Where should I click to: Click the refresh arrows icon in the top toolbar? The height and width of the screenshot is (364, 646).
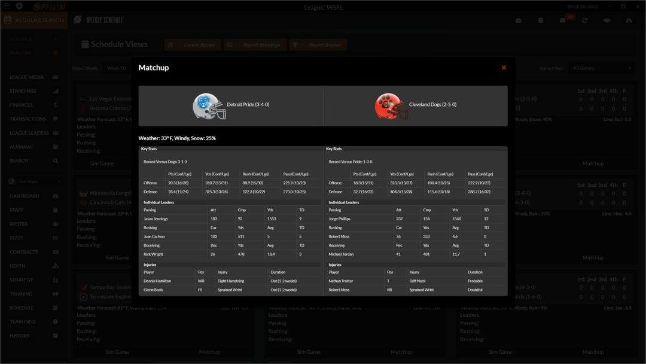[584, 20]
